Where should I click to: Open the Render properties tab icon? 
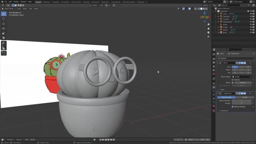pyautogui.click(x=214, y=59)
